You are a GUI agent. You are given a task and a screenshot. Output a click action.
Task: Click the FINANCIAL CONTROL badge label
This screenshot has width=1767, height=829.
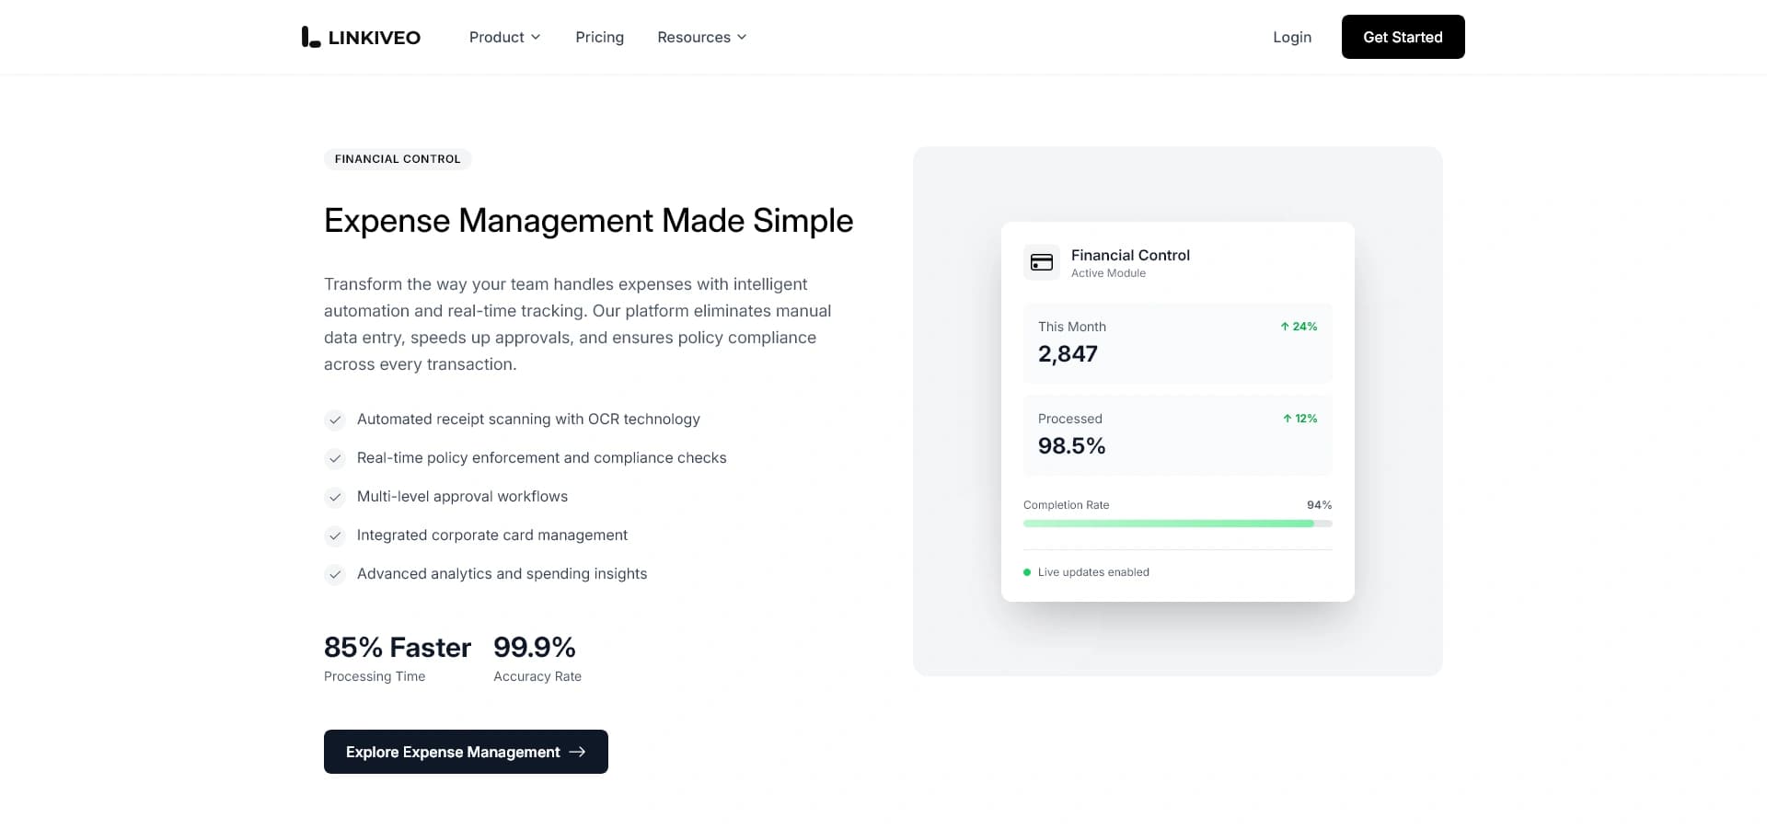pos(398,159)
